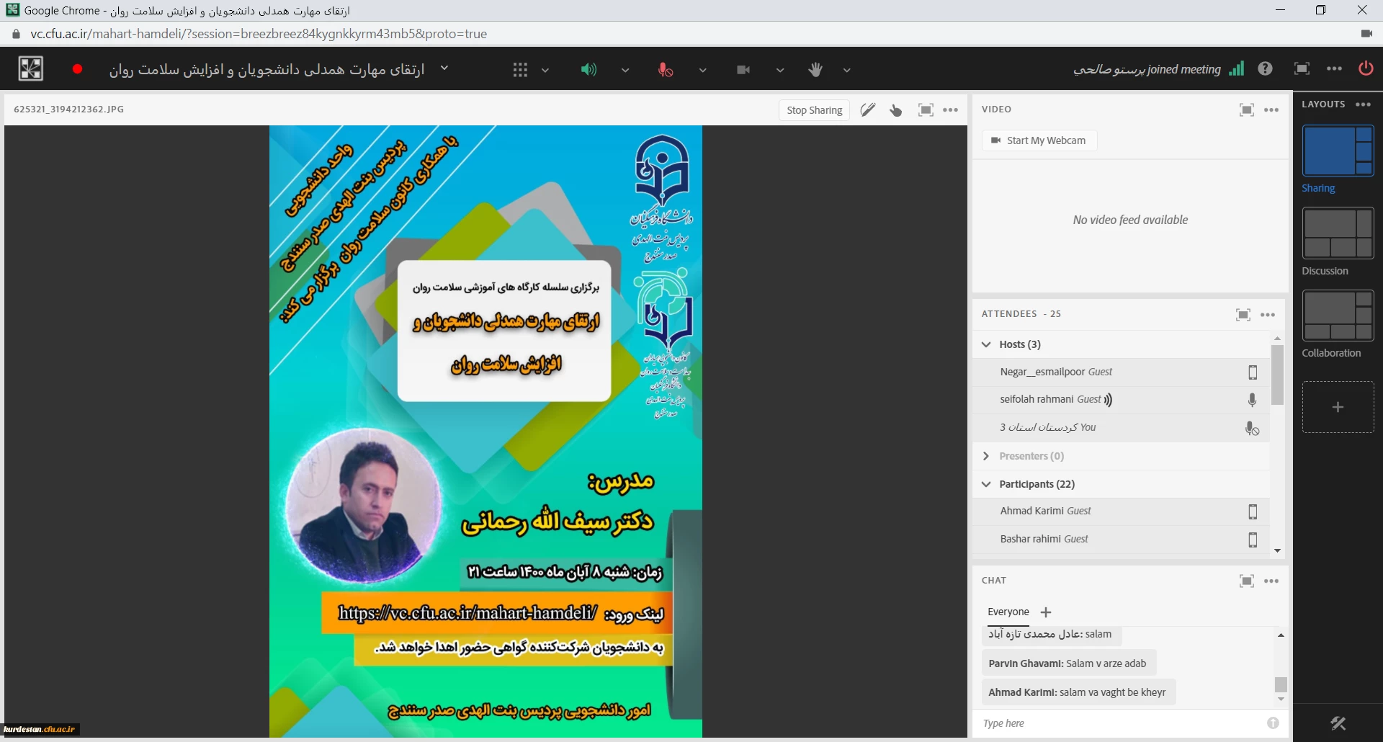Collapse the Hosts (3) group
Image resolution: width=1383 pixels, height=742 pixels.
(986, 344)
